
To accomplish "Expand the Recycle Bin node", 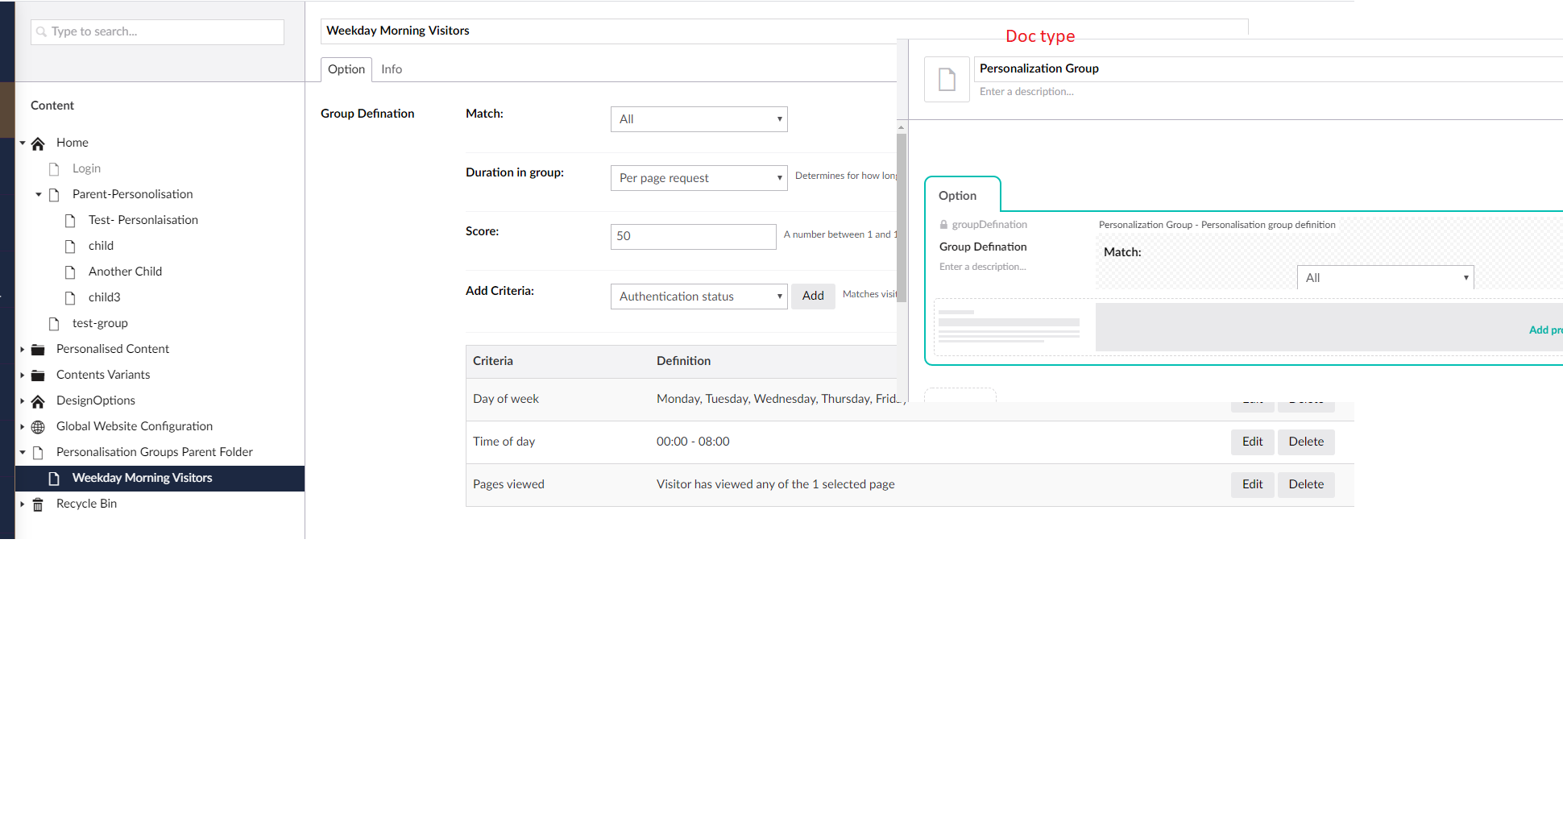I will point(23,504).
